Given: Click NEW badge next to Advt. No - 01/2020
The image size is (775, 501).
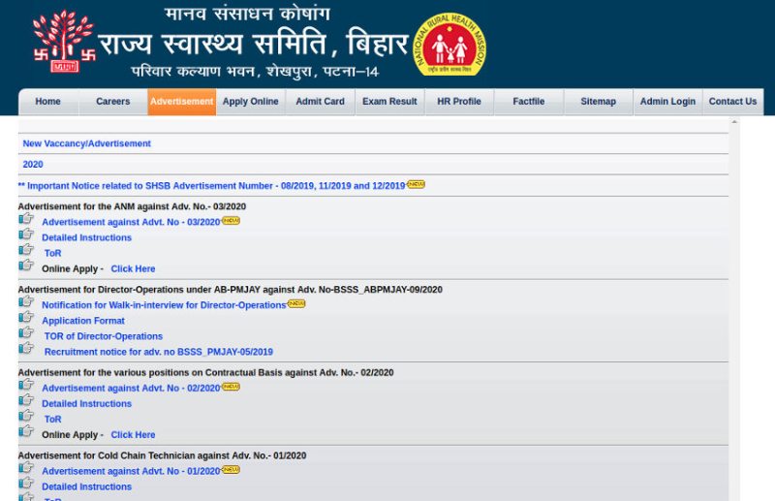Looking at the screenshot, I should pos(231,470).
